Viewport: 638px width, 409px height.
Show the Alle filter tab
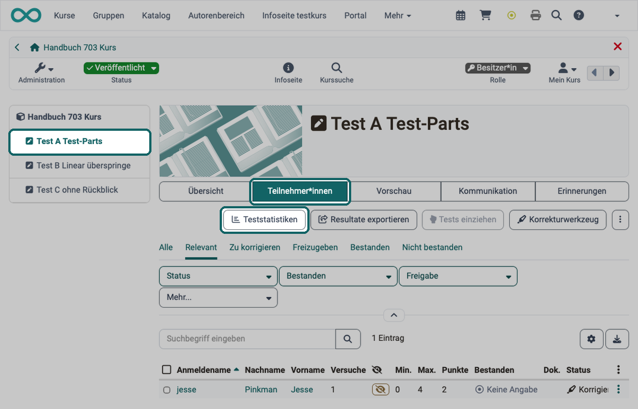click(x=166, y=247)
